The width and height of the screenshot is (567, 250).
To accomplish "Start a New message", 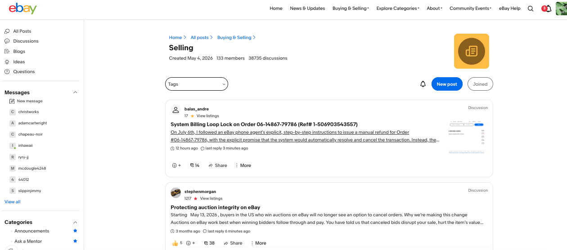I will [x=26, y=101].
